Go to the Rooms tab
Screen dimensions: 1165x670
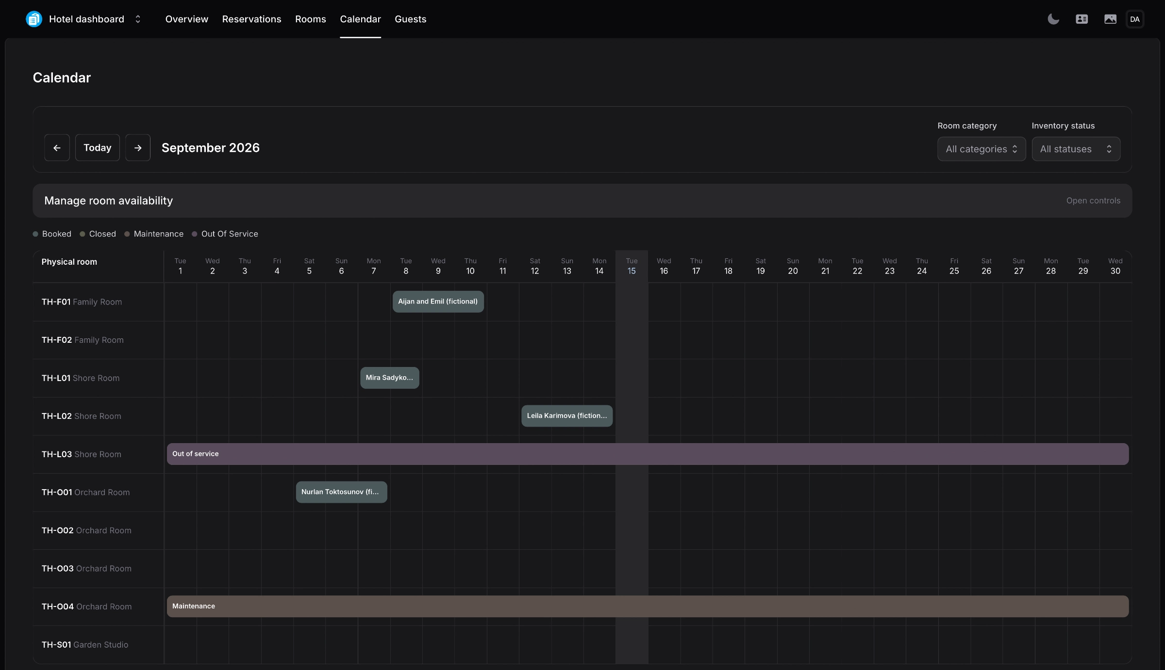[310, 19]
